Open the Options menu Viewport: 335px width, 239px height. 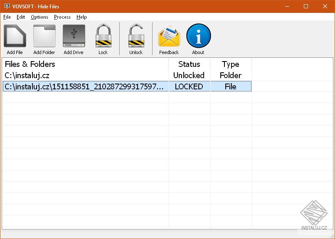[x=39, y=17]
